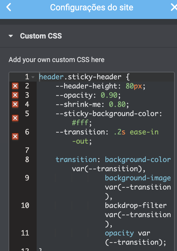Place cursor in 'header.sticky-header {' line
This screenshot has width=177, height=251.
pyautogui.click(x=84, y=77)
